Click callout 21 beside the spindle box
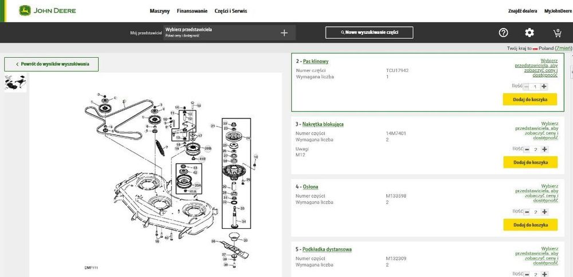 [x=213, y=126]
